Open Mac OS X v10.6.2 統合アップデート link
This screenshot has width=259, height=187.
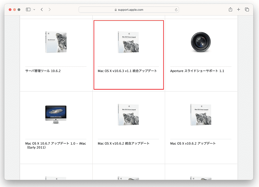(x=124, y=143)
